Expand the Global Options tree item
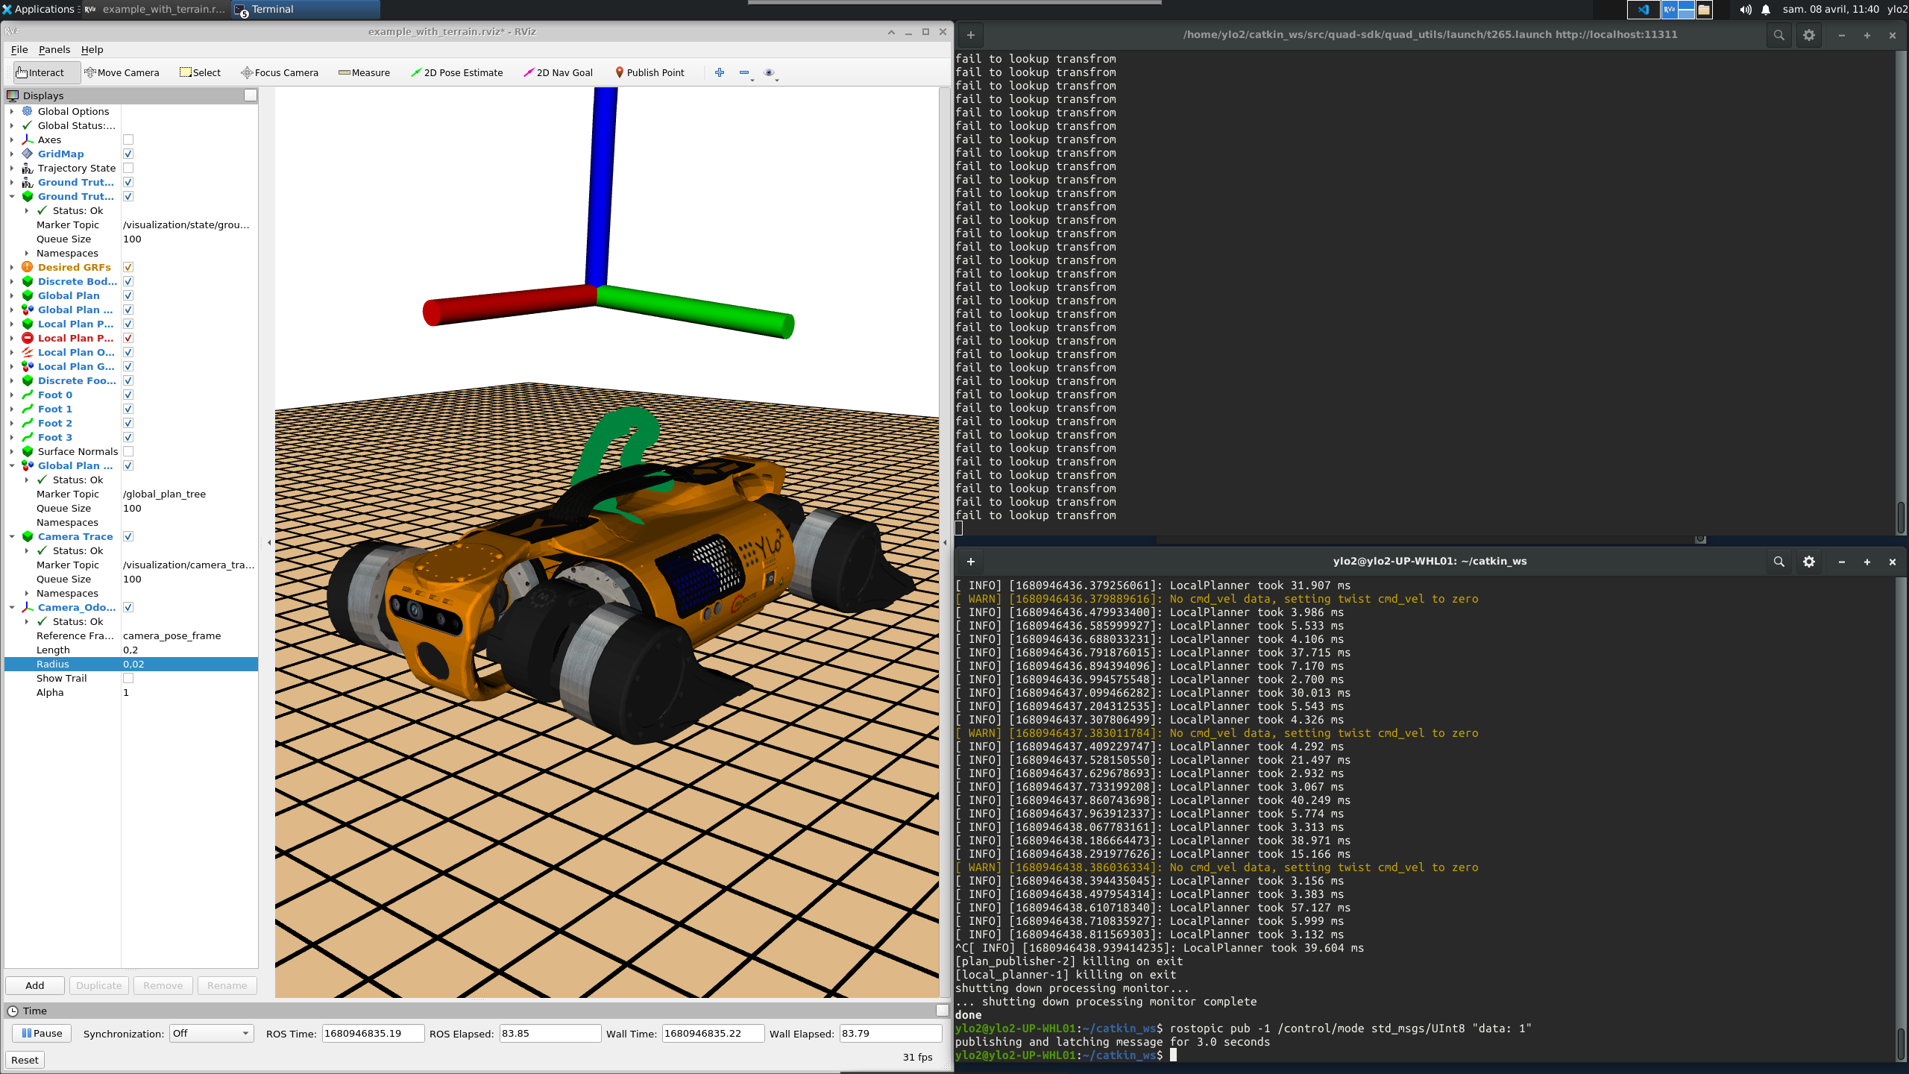 coord(12,111)
